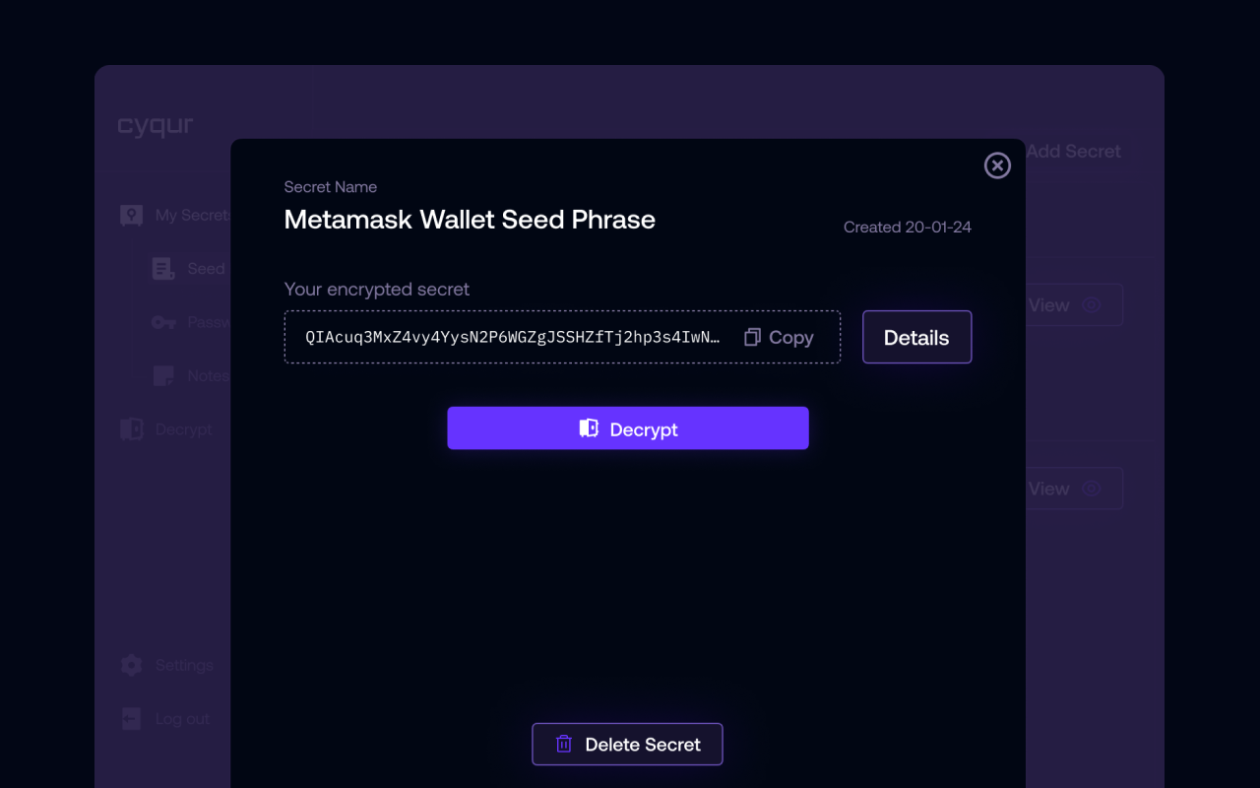Click the Copy text label
The width and height of the screenshot is (1260, 788).
[x=790, y=338]
